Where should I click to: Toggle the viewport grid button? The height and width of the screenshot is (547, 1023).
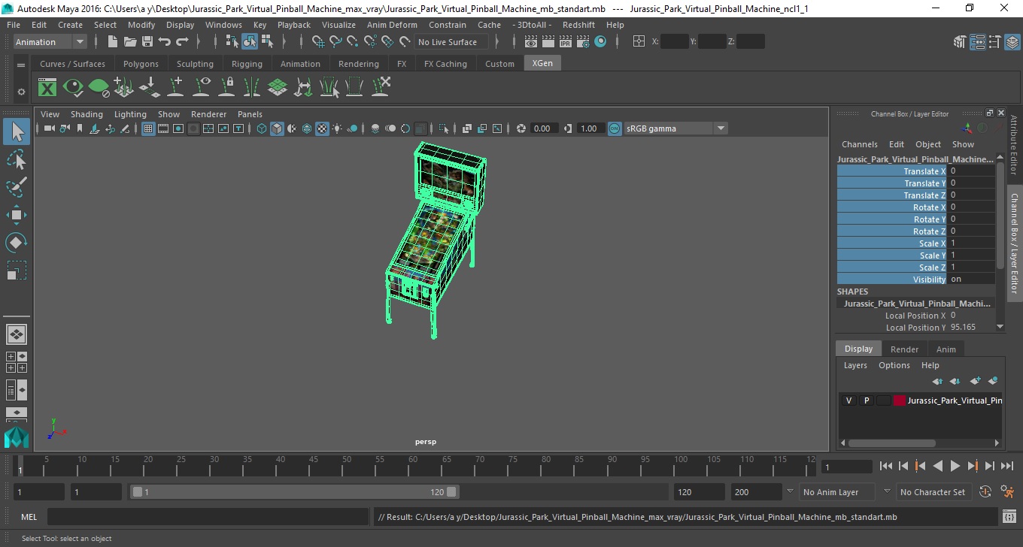tap(148, 128)
